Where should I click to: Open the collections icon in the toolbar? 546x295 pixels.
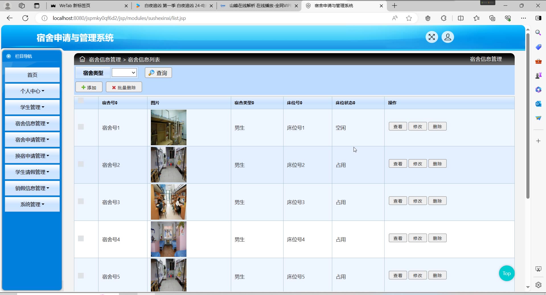click(492, 18)
